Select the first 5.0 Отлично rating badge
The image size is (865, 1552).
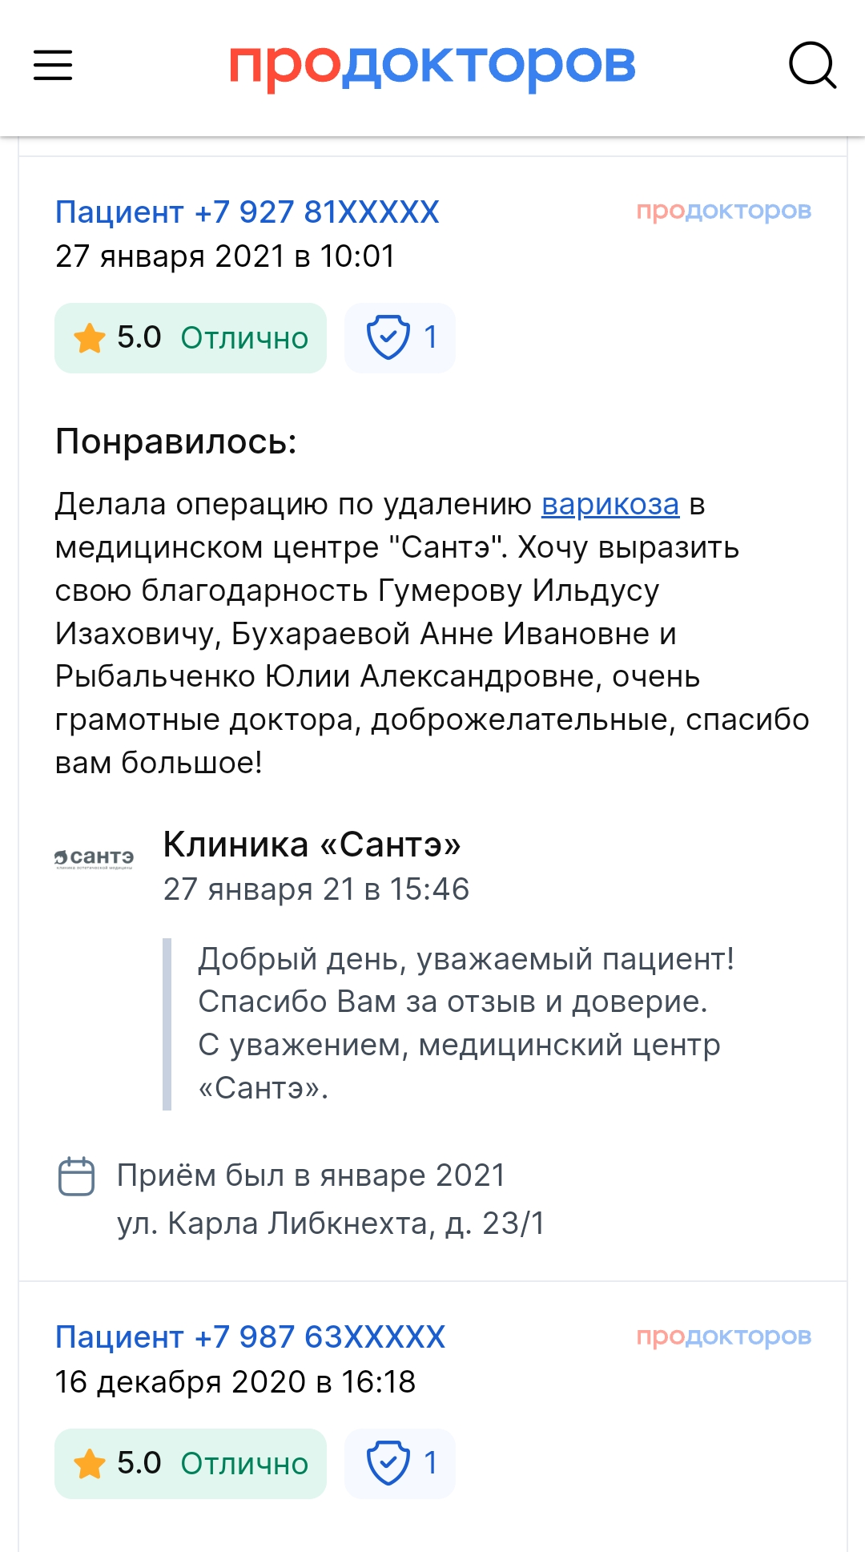[191, 338]
